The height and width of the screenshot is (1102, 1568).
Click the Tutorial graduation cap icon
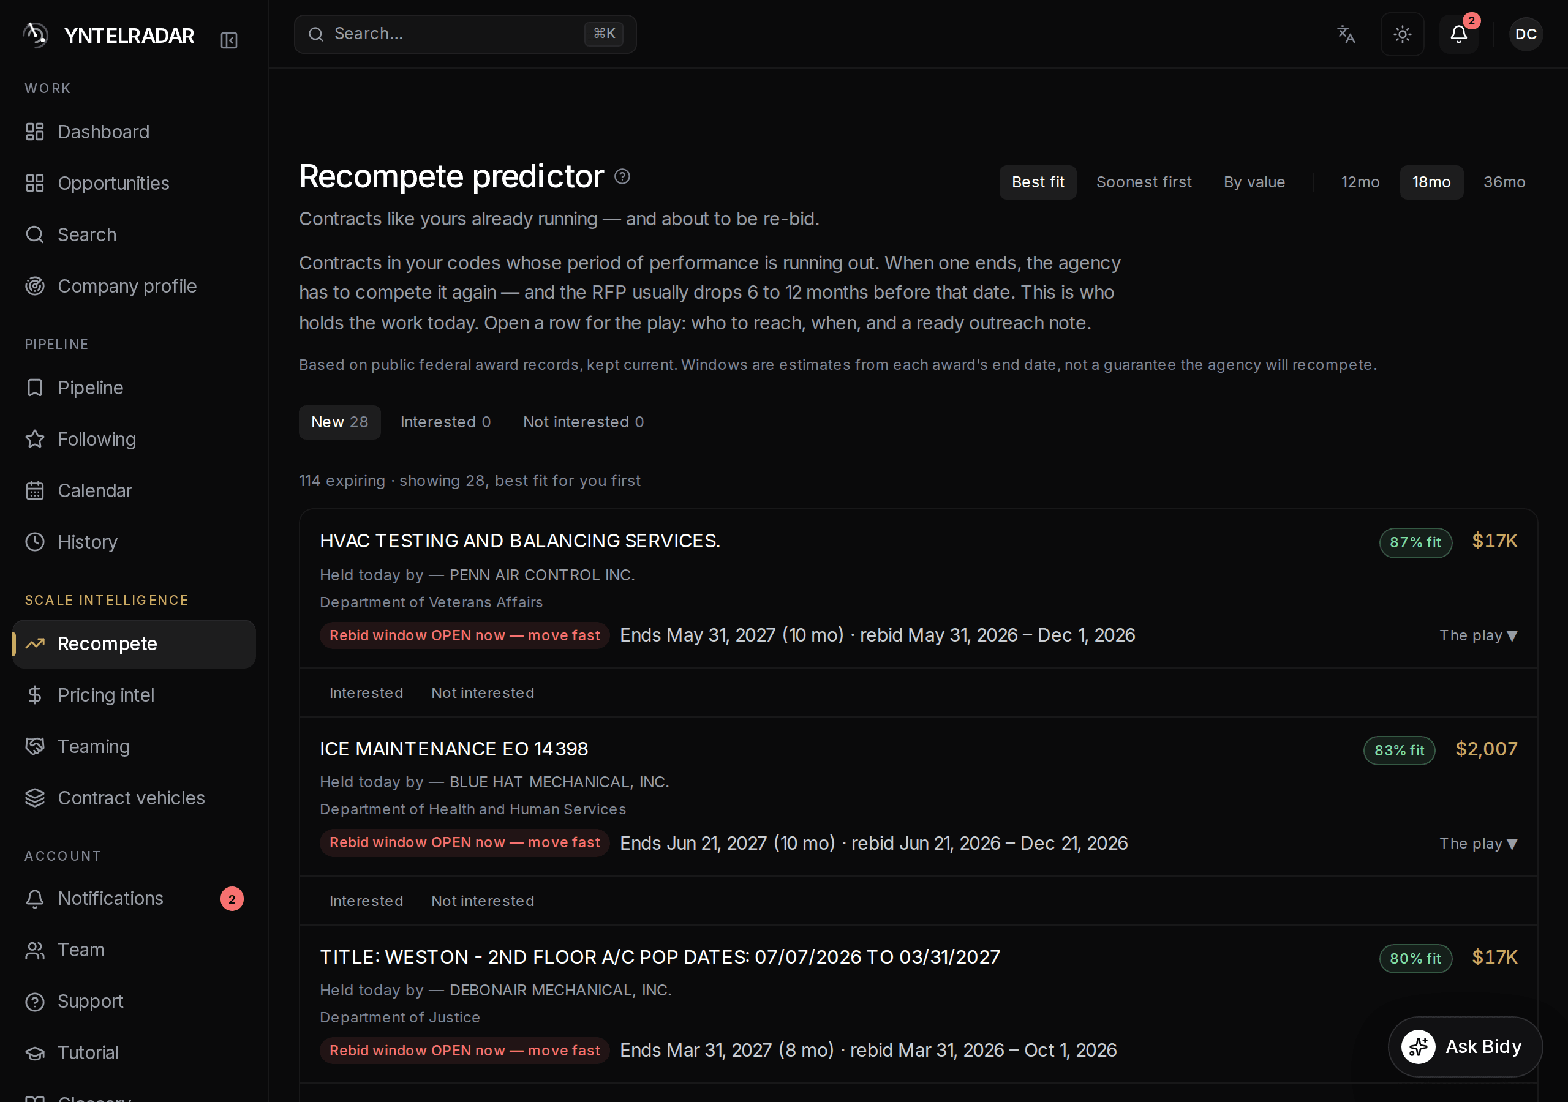coord(35,1053)
